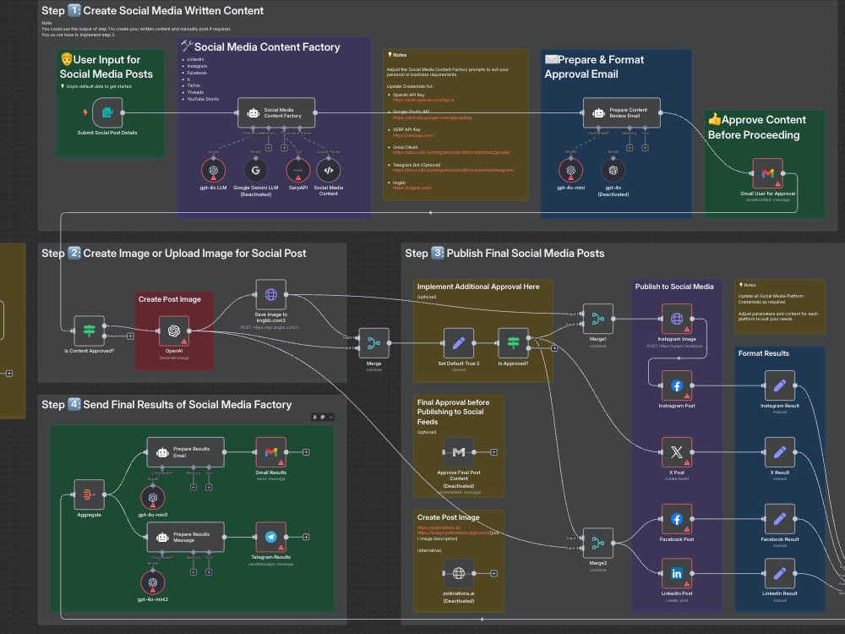
Task: Open the LinkedIn Post node
Action: [677, 573]
